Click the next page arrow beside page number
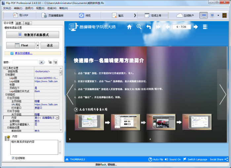The width and height of the screenshot is (231, 168). click(x=196, y=27)
